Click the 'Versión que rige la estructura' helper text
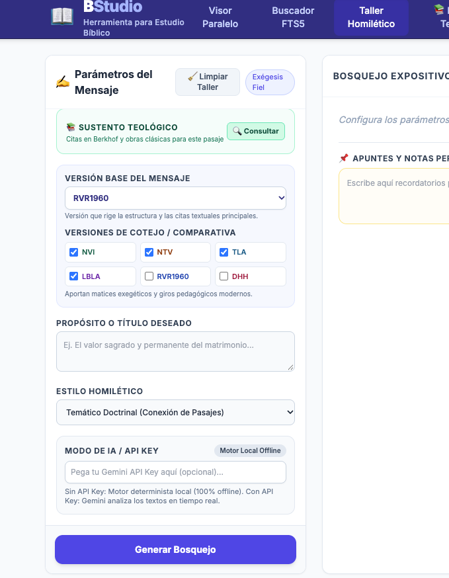The width and height of the screenshot is (449, 578). [161, 216]
